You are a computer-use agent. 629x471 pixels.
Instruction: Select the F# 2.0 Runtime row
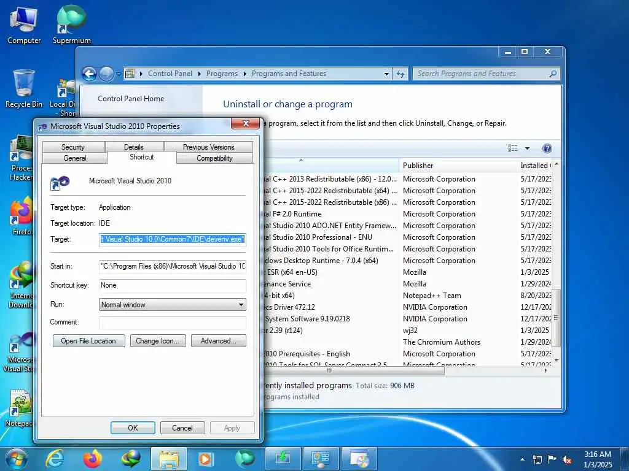click(x=407, y=214)
